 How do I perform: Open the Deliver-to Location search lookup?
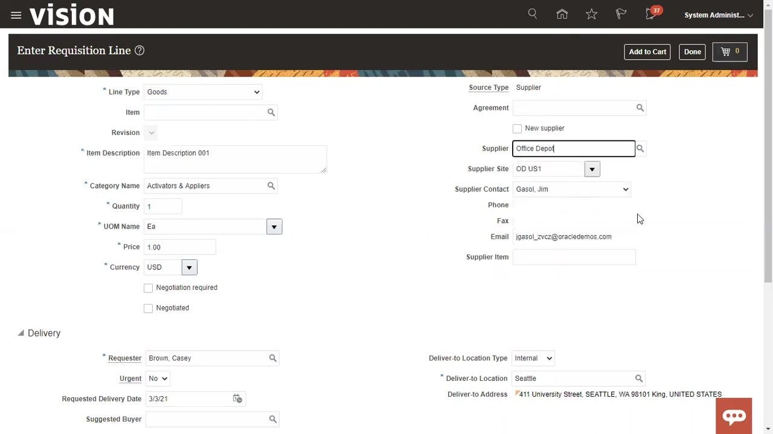click(x=639, y=379)
